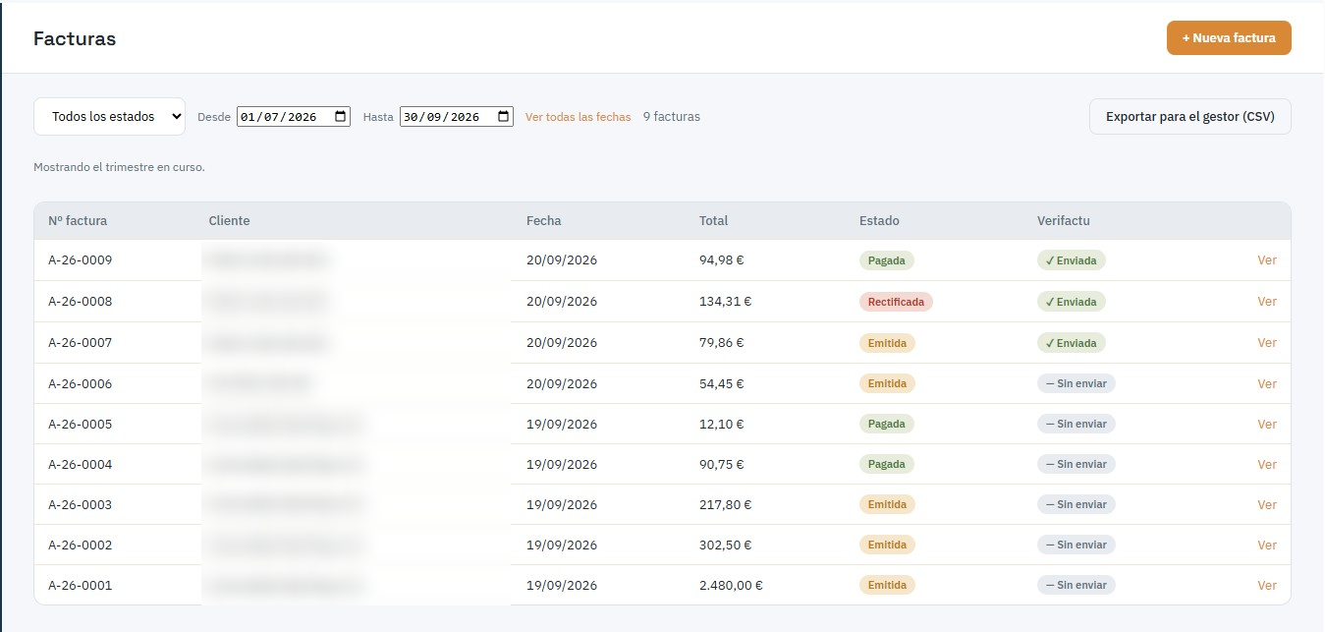Click the Verifactu column header
The height and width of the screenshot is (632, 1325).
[1064, 221]
